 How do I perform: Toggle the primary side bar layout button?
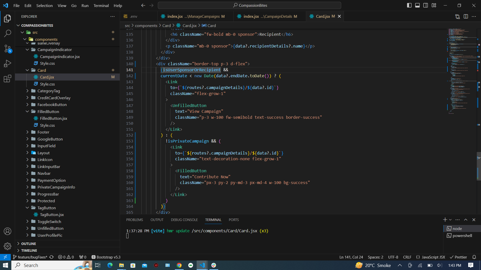(409, 5)
